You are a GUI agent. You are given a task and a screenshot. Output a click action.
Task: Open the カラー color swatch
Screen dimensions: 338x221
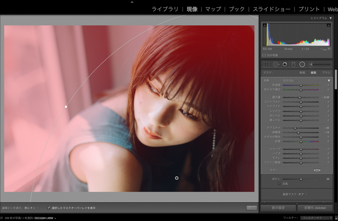point(317,170)
